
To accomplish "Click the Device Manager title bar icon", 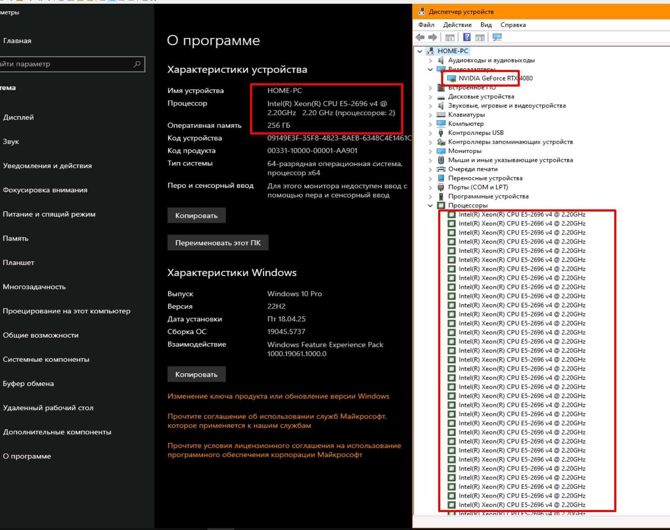I will click(x=422, y=12).
